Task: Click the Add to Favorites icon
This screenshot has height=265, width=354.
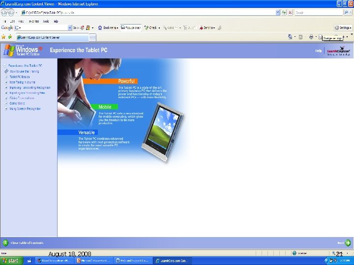Action: tap(10, 37)
